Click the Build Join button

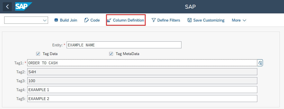pos(66,20)
